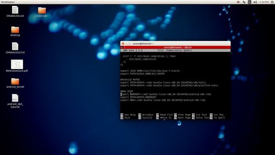Image resolution: width=275 pixels, height=155 pixels.
Task: Place cursor on export JAVA_HOME line
Action: pyautogui.click(x=150, y=71)
